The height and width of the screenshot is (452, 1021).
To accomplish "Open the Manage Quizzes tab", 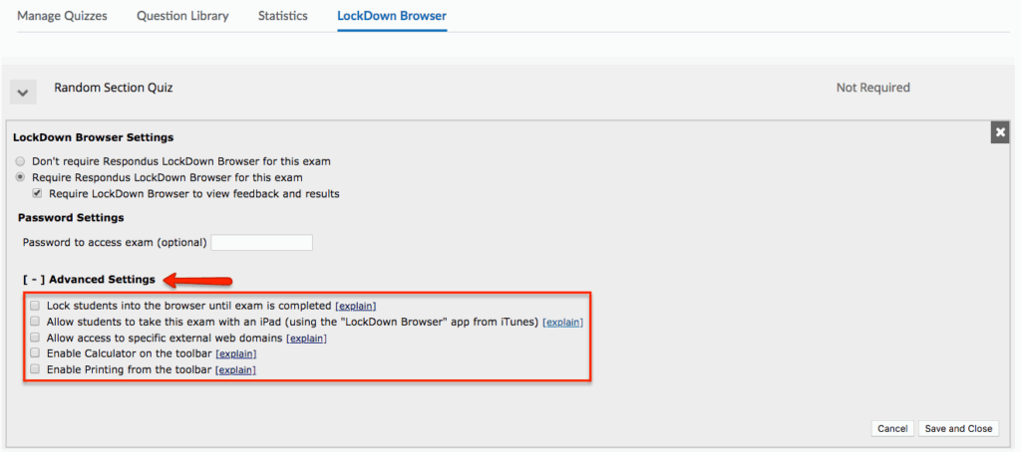I will pyautogui.click(x=62, y=16).
